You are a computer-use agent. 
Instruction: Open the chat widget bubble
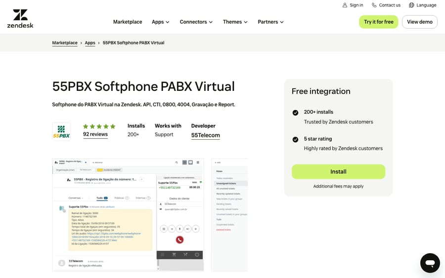pyautogui.click(x=430, y=263)
